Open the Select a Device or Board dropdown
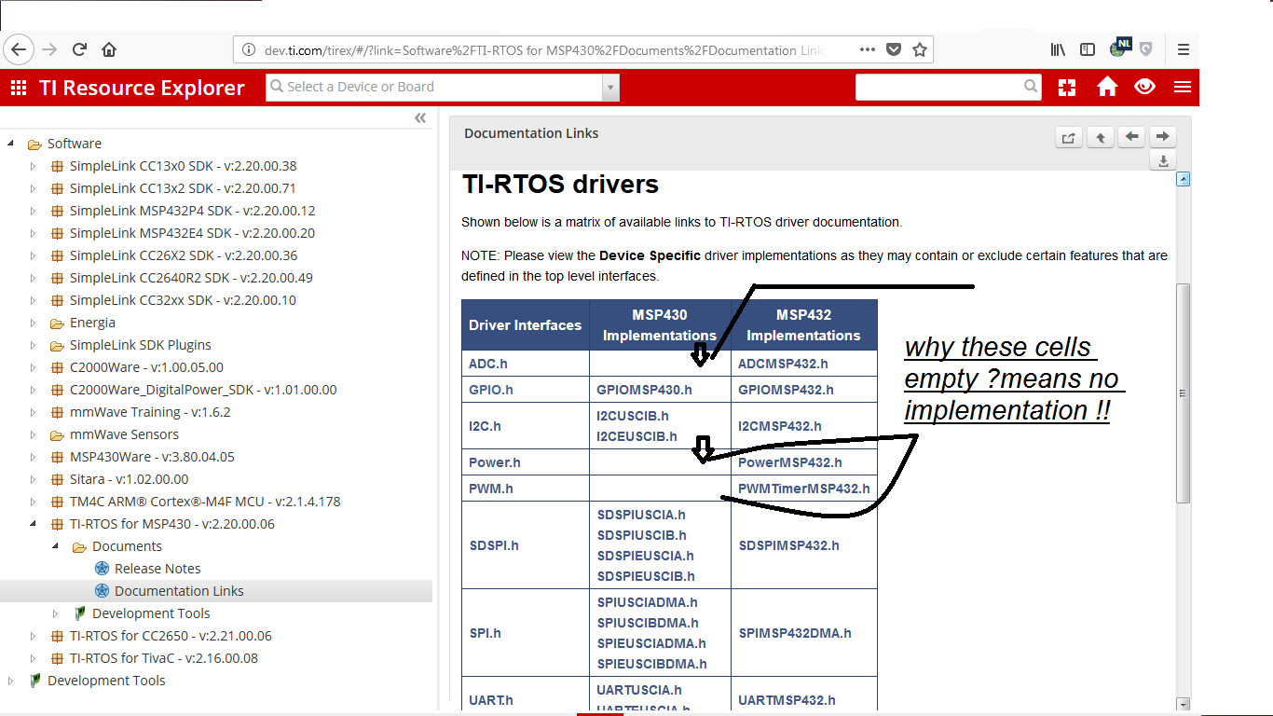 tap(610, 86)
